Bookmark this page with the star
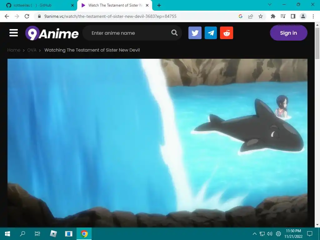The width and height of the screenshot is (320, 240). click(x=261, y=16)
